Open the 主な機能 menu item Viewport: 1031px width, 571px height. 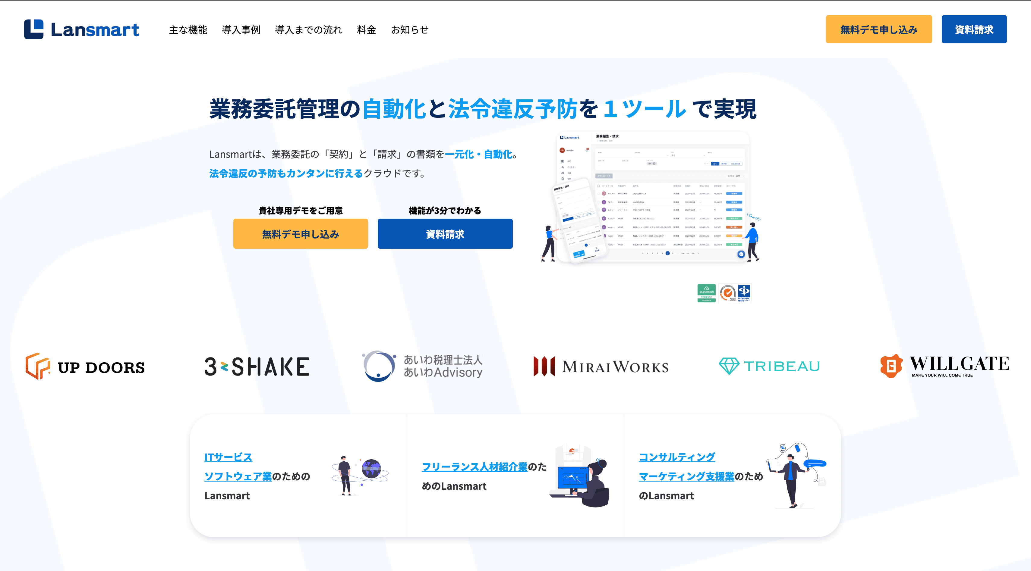click(x=188, y=30)
